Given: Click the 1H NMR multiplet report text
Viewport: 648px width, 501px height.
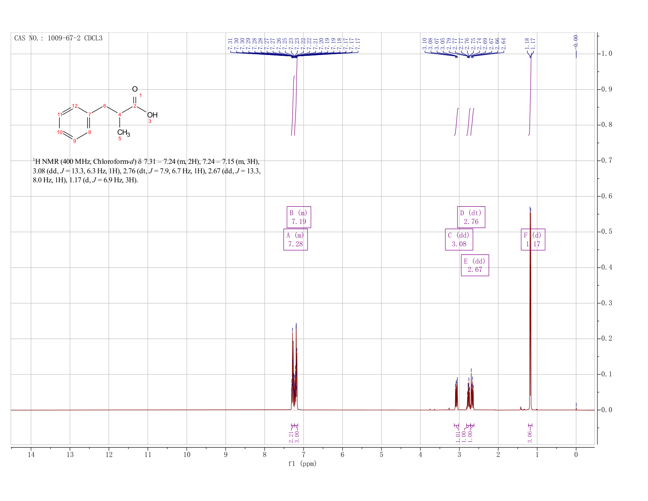Looking at the screenshot, I should click(146, 171).
